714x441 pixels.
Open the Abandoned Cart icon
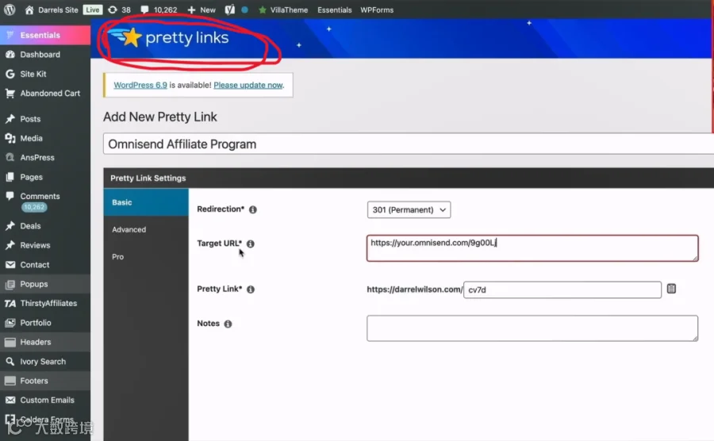pos(10,94)
